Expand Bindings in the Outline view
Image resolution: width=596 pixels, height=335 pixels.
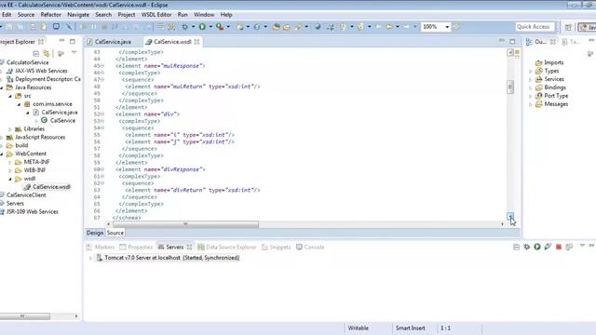(531, 87)
